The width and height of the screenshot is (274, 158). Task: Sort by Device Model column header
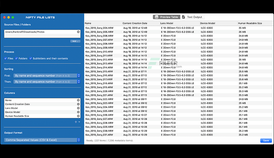pos(218,23)
